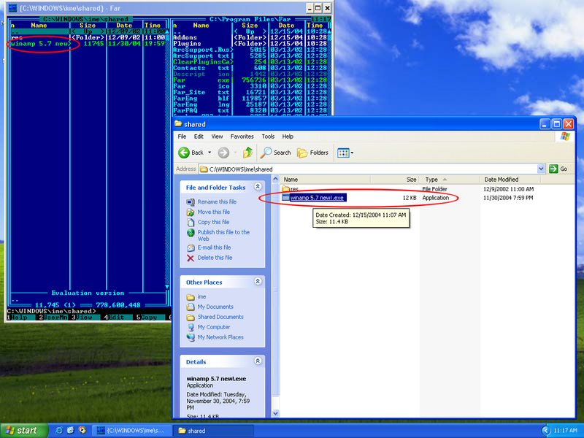This screenshot has width=584, height=438.
Task: Click the Publish to Web globe icon
Action: pos(191,232)
